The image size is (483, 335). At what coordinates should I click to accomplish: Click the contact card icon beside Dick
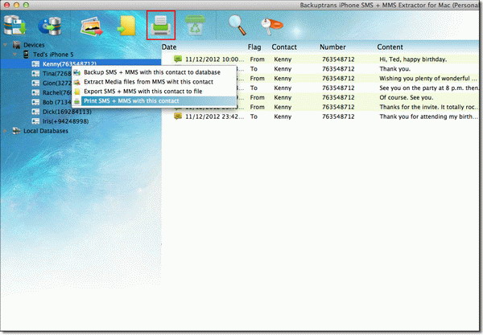[35, 112]
